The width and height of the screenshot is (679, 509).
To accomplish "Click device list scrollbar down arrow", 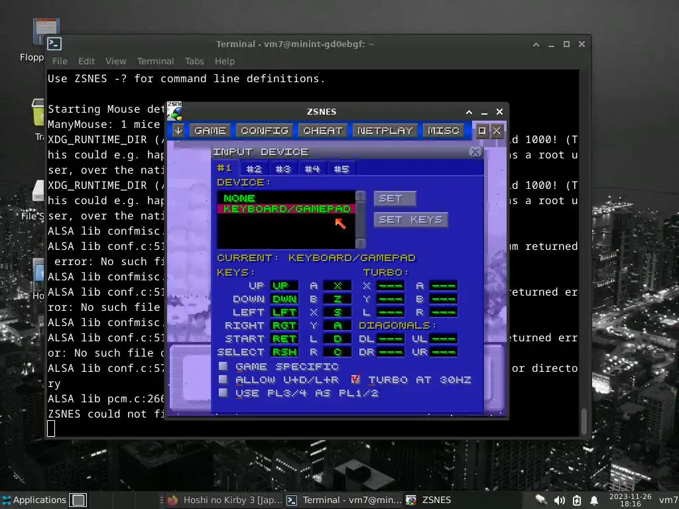I will [360, 243].
